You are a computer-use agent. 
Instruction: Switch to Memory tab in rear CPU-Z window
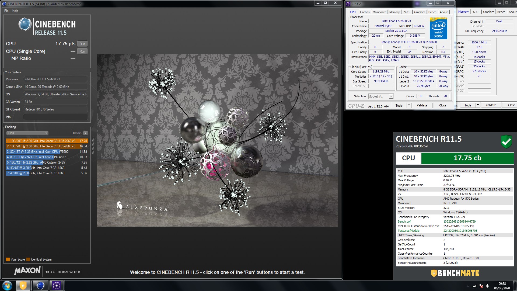(463, 12)
